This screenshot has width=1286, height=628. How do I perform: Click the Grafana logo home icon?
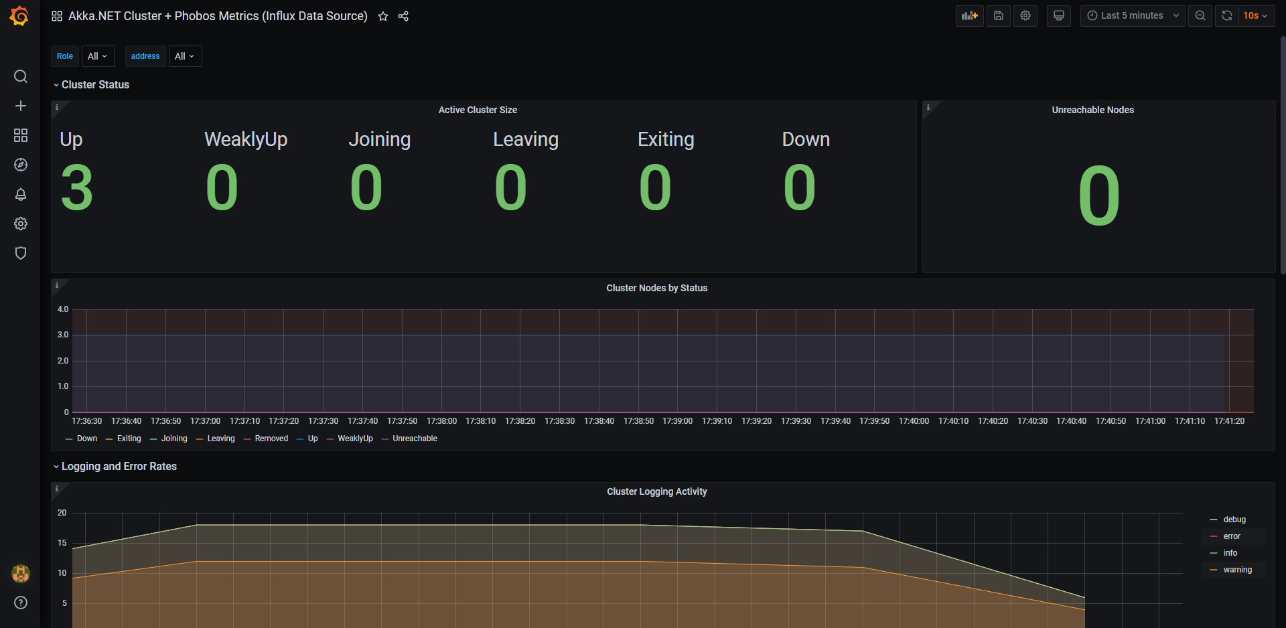19,16
